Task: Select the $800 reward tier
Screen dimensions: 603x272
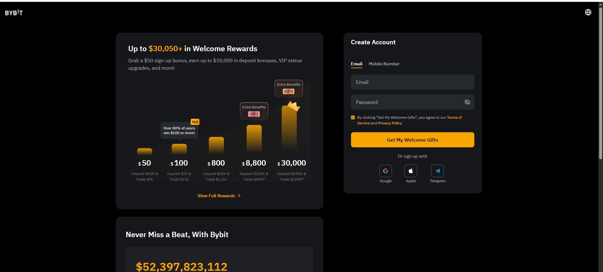Action: 216,163
